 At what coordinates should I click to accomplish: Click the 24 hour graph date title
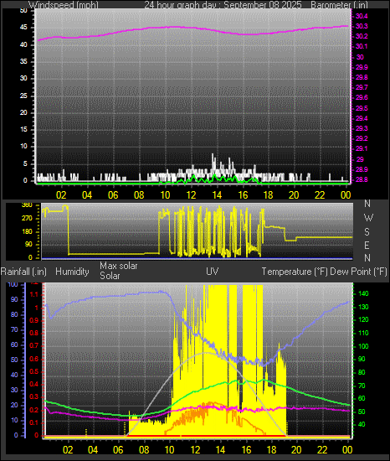click(223, 5)
